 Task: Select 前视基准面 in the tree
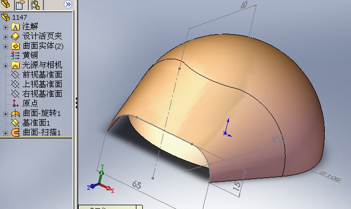(42, 75)
